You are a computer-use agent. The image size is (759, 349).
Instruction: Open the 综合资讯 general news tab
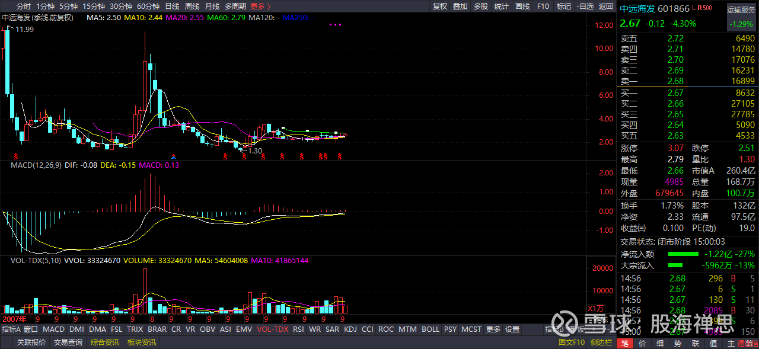[105, 342]
